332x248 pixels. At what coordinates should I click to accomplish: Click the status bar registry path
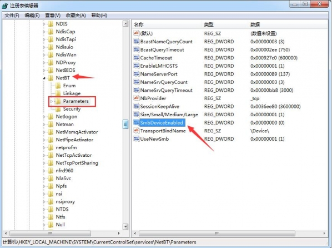click(x=99, y=242)
